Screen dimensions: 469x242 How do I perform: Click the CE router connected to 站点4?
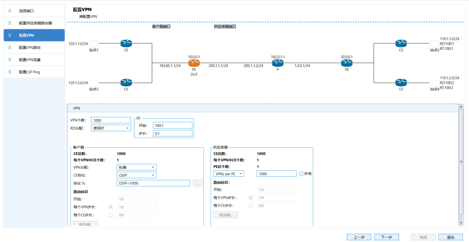401,82
